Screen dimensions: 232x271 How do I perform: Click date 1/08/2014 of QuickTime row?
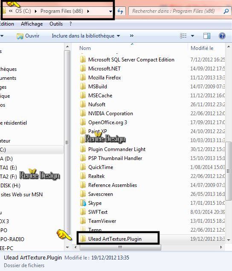pyautogui.click(x=207, y=167)
